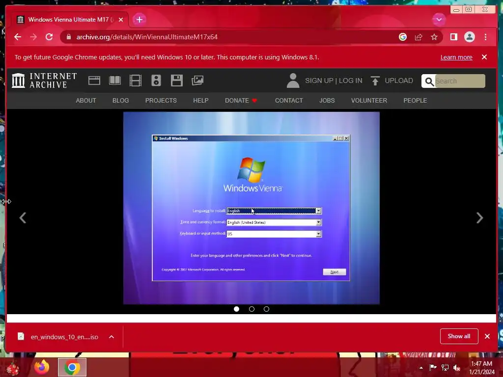Launch Firefox from the taskbar
This screenshot has width=503, height=377.
(x=42, y=368)
